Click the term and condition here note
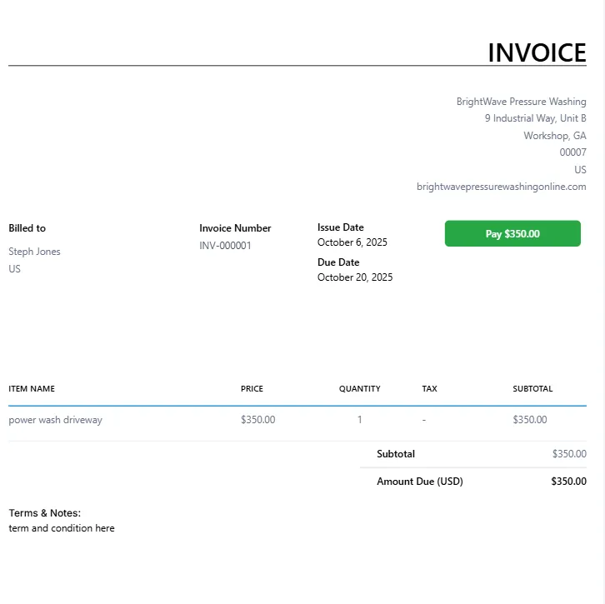 coord(62,528)
